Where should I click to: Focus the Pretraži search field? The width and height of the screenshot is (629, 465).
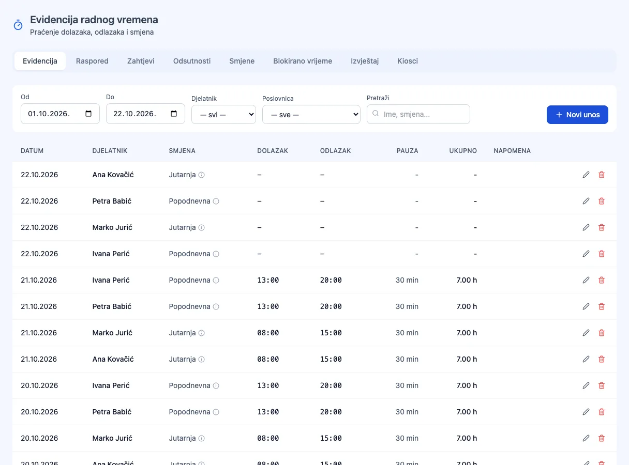(x=418, y=114)
